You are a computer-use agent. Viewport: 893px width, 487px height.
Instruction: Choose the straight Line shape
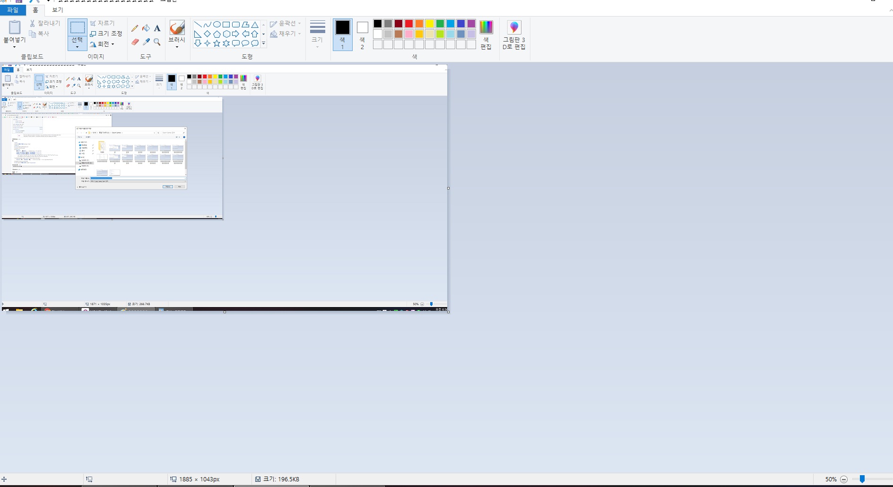click(x=198, y=25)
